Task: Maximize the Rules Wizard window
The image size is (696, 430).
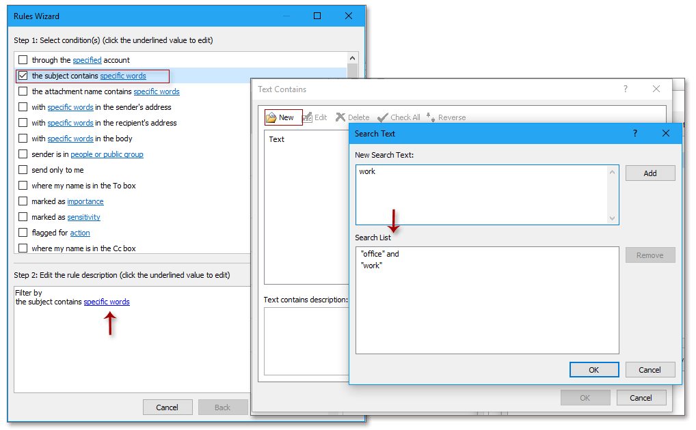Action: [317, 16]
